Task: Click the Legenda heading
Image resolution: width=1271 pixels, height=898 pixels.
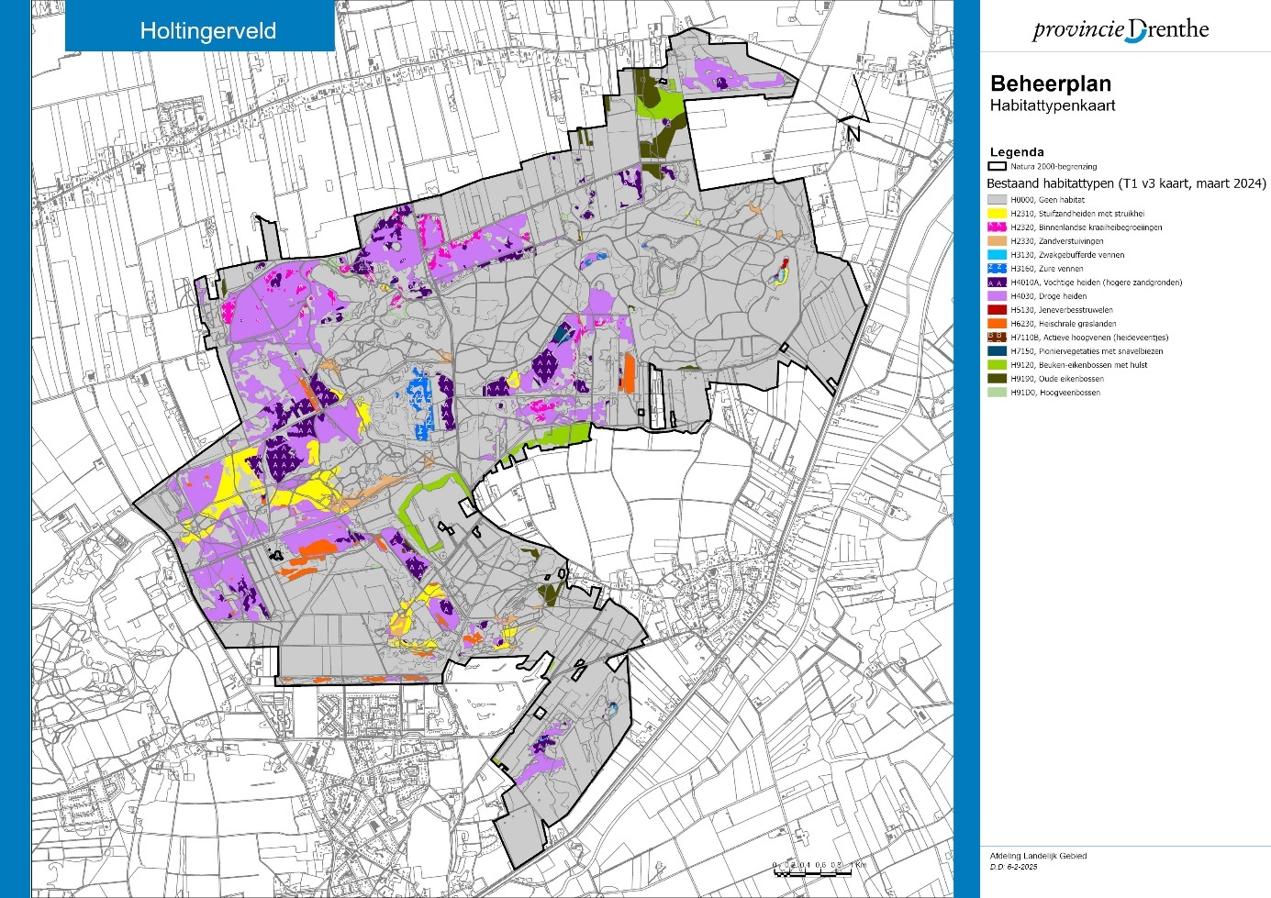Action: [x=1017, y=152]
